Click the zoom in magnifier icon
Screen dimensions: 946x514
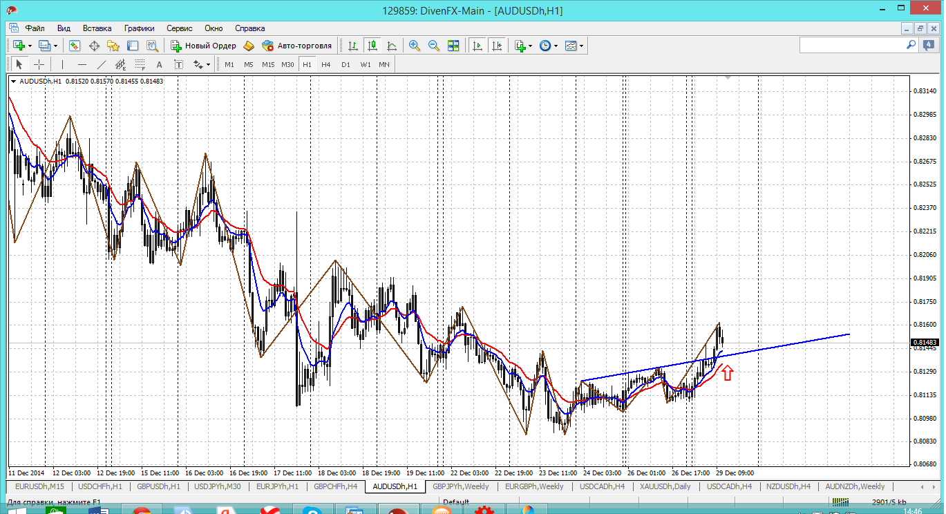(414, 46)
